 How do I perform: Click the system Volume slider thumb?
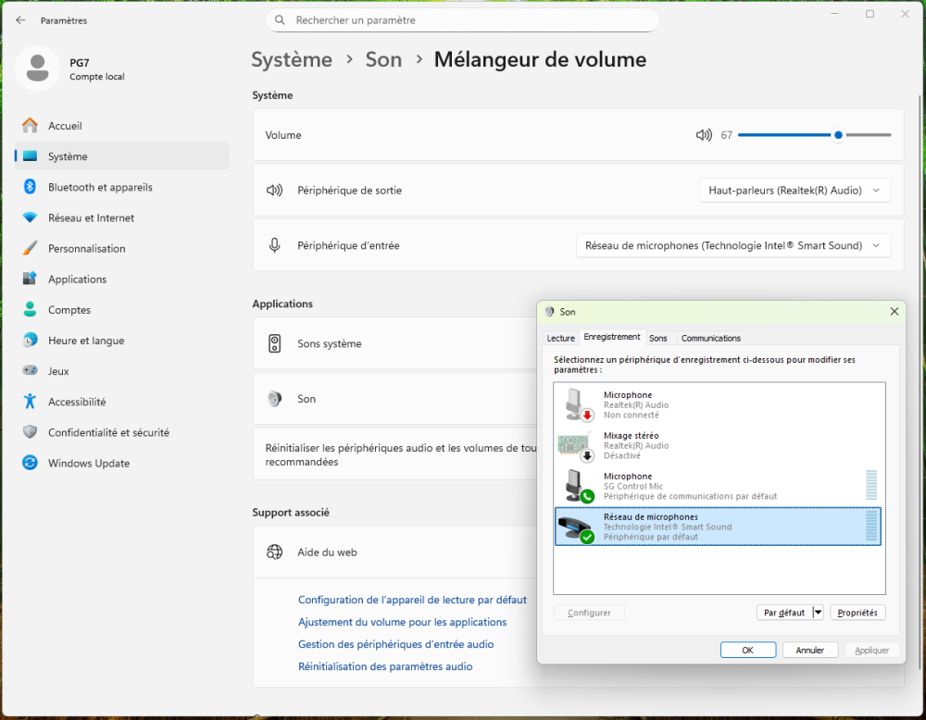(838, 135)
